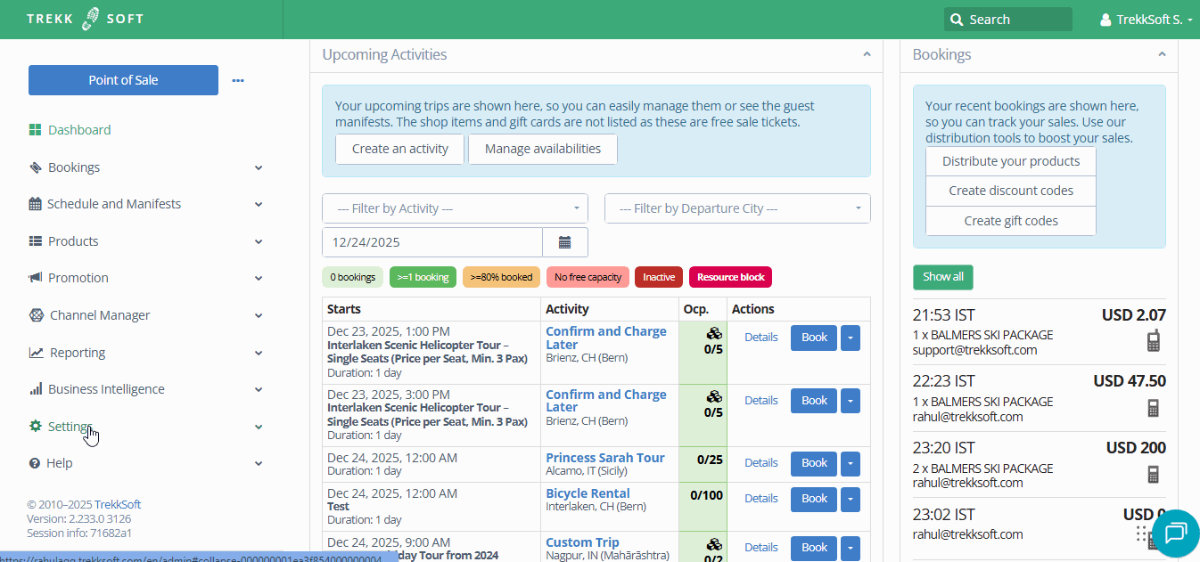Click the Business Intelligence bar-chart icon
The height and width of the screenshot is (562, 1200).
36,388
